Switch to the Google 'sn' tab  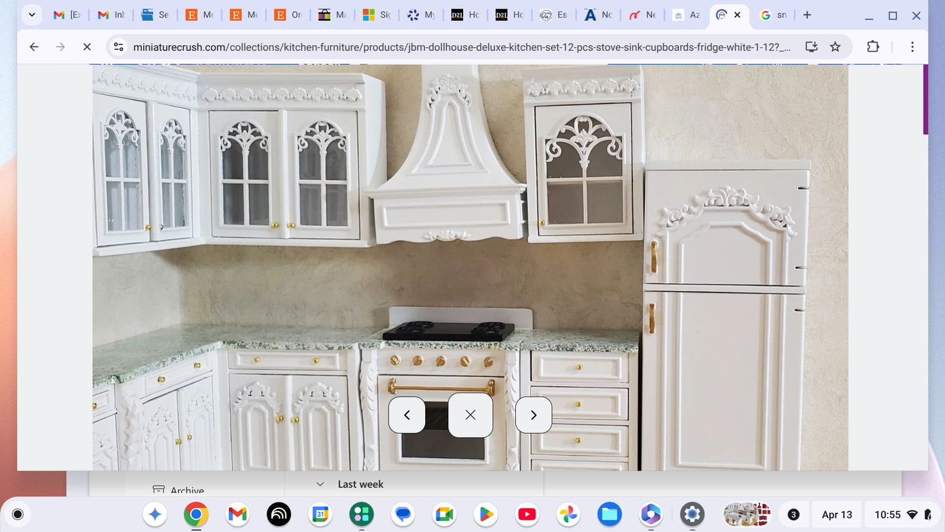(x=773, y=15)
